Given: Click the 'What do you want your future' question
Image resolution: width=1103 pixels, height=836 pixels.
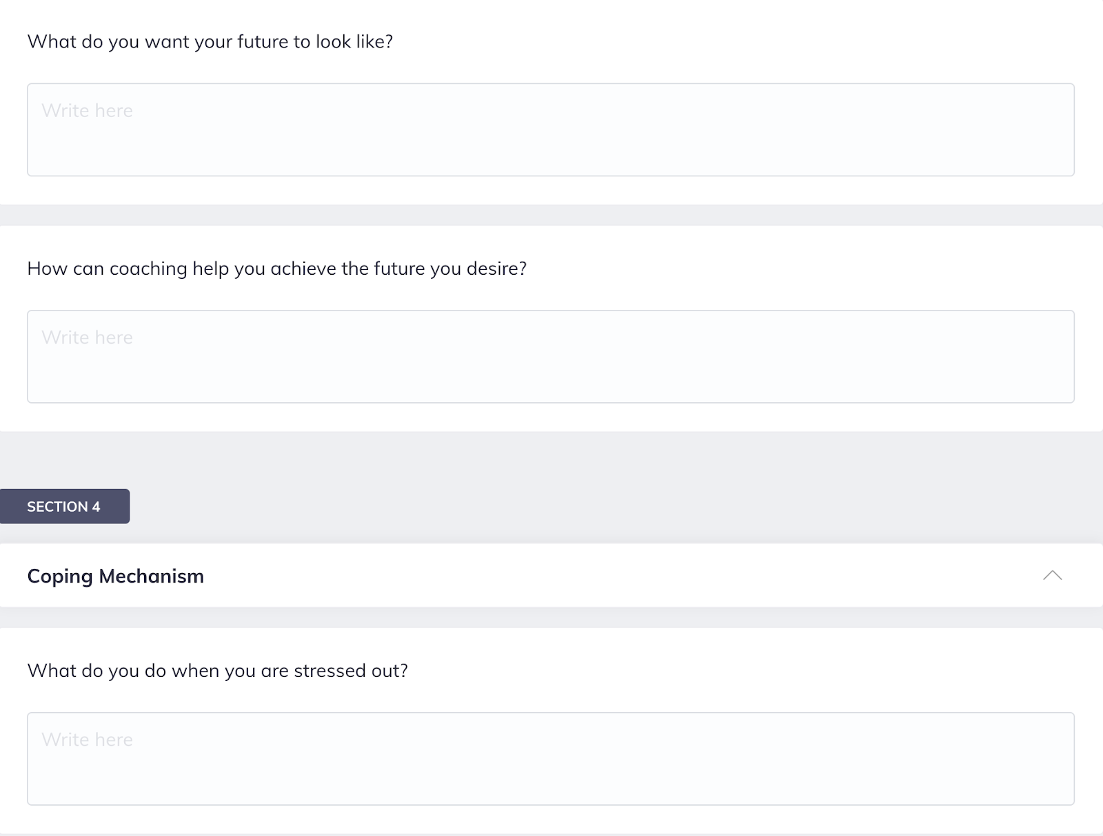Looking at the screenshot, I should [x=210, y=42].
